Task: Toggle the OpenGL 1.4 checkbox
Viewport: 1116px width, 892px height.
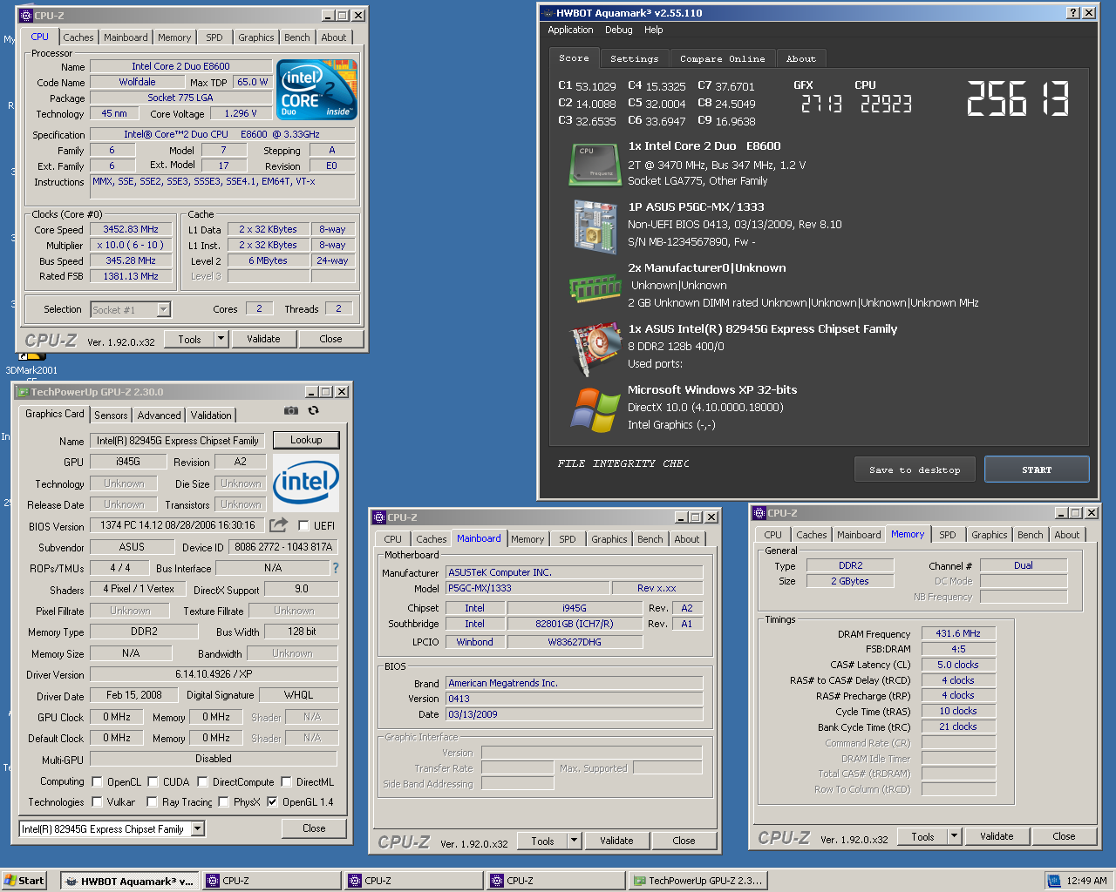Action: [x=273, y=801]
